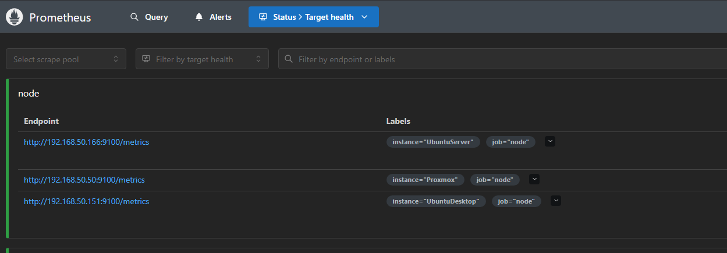Open the Status > Target health menu
Viewport: 727px width, 253px height.
314,17
